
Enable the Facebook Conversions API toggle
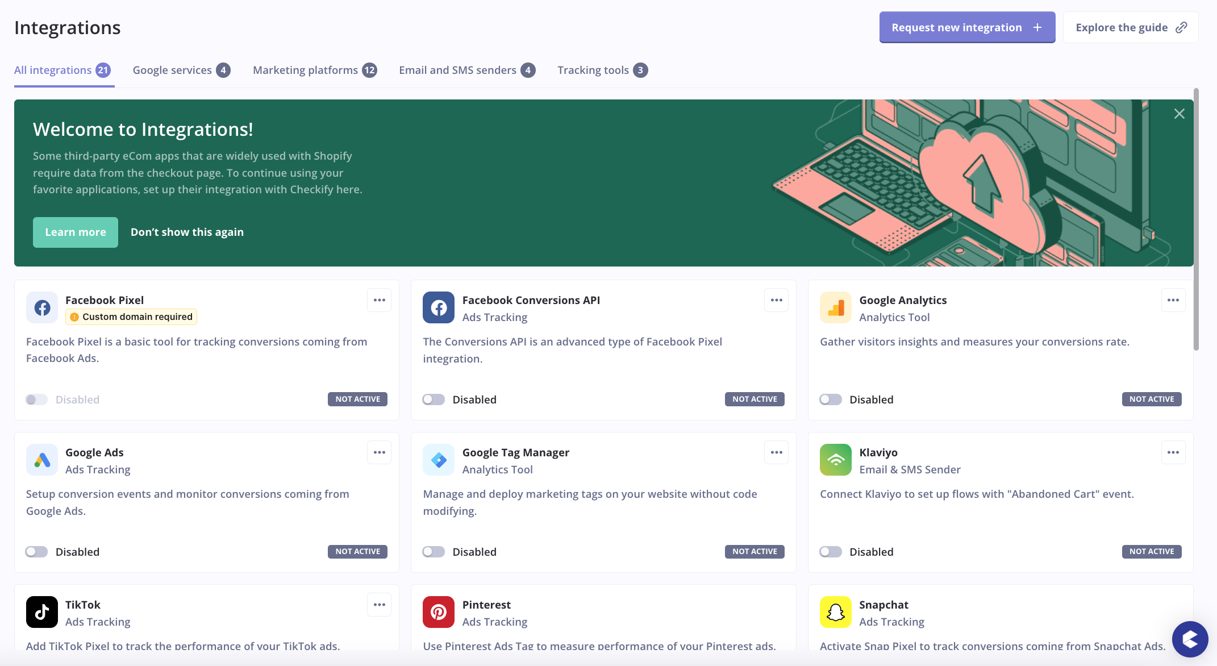[x=434, y=399]
